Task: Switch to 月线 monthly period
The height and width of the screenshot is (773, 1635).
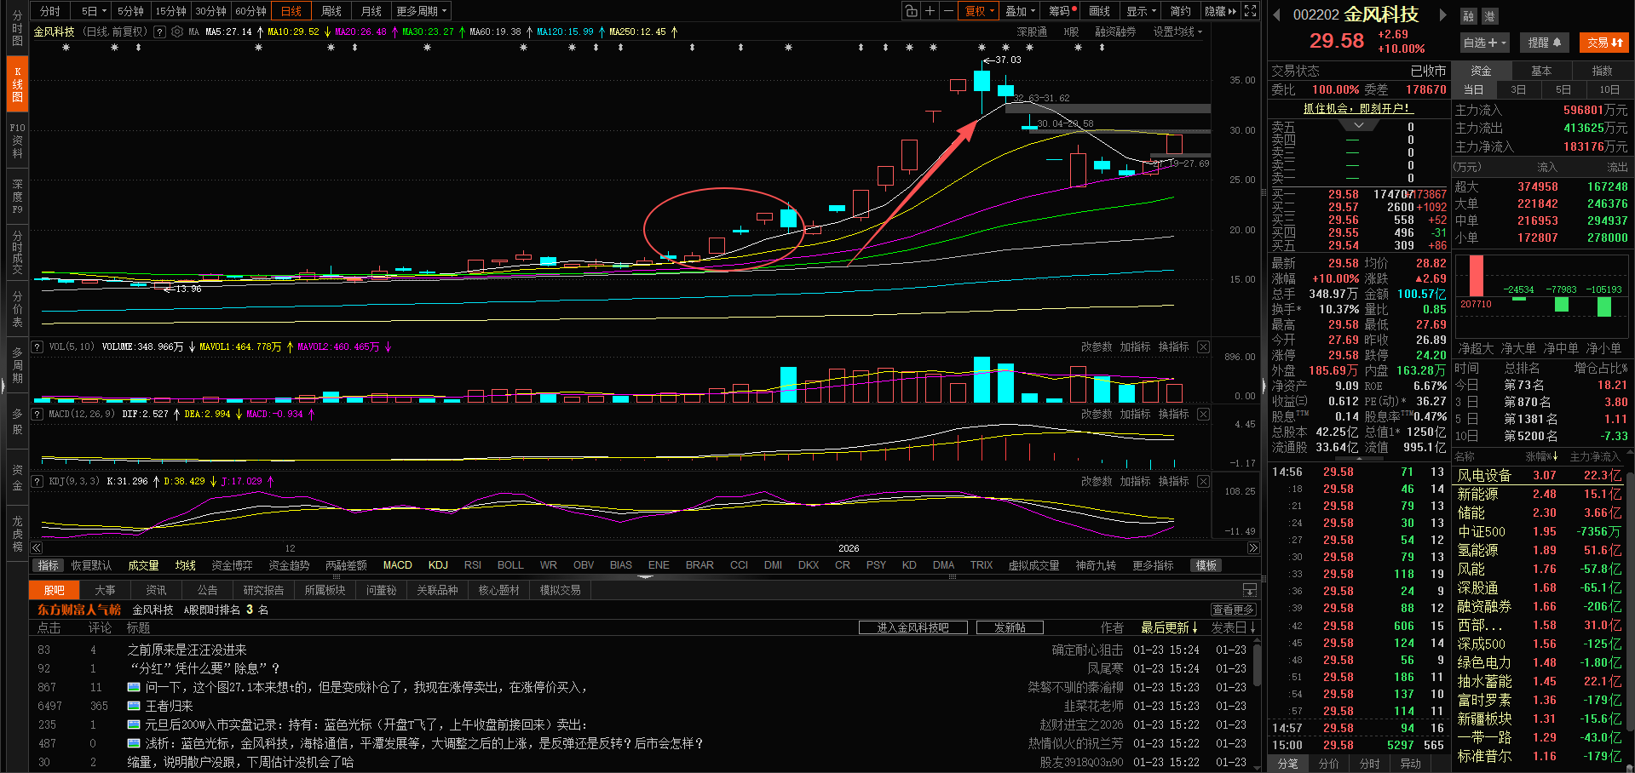Action: [371, 11]
